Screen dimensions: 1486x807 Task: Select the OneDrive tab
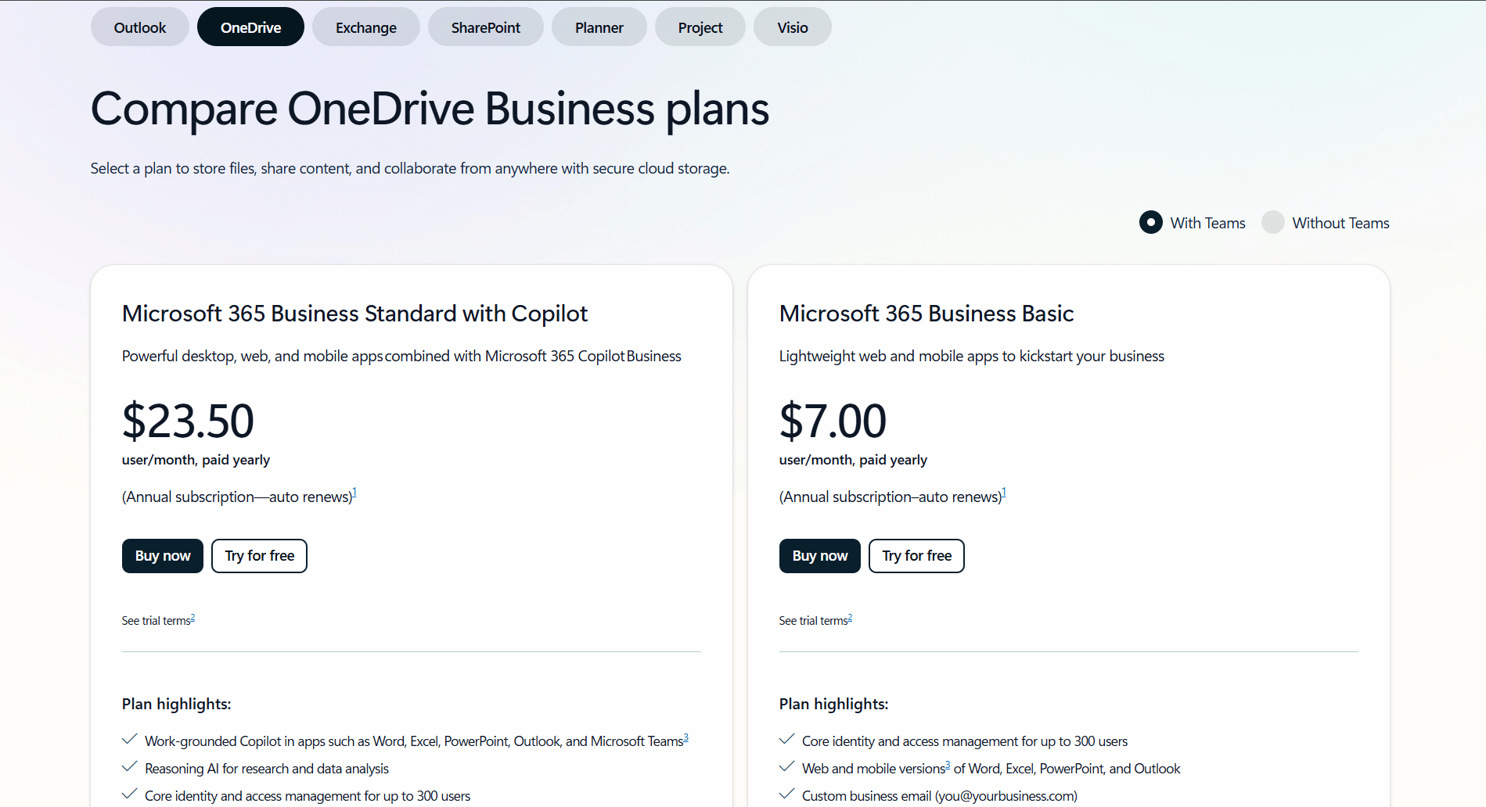(x=250, y=27)
